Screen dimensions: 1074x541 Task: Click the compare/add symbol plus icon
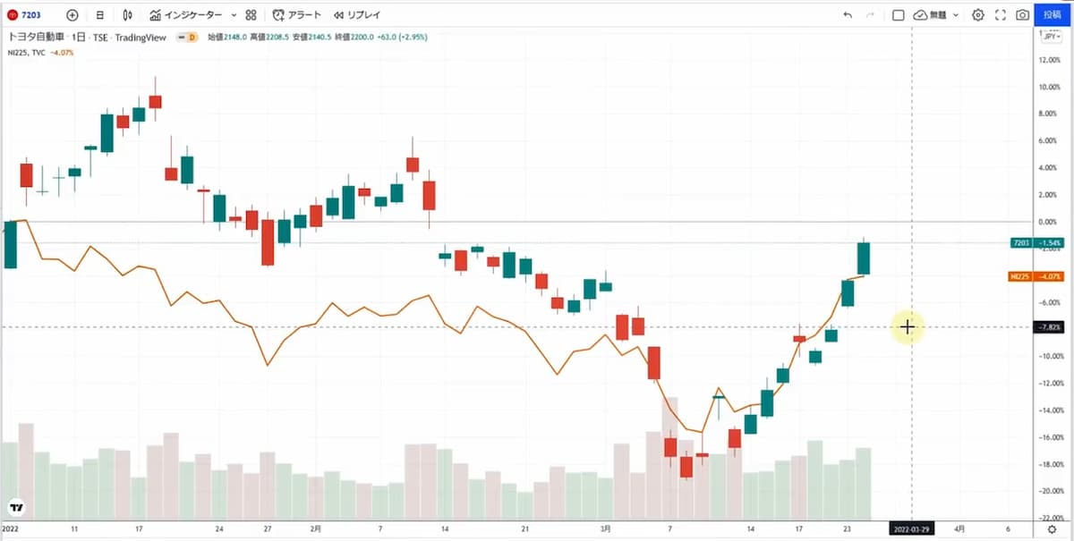pyautogui.click(x=72, y=15)
